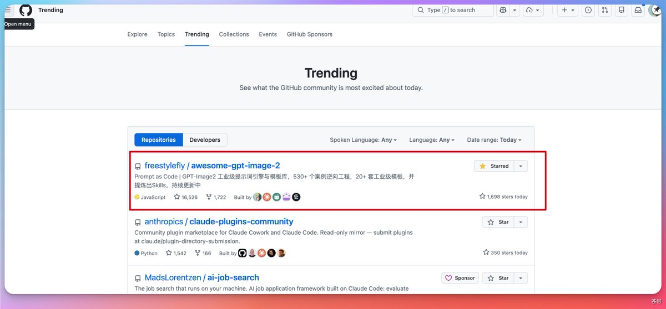
Task: Star the ai-job-search repository
Action: pos(498,278)
